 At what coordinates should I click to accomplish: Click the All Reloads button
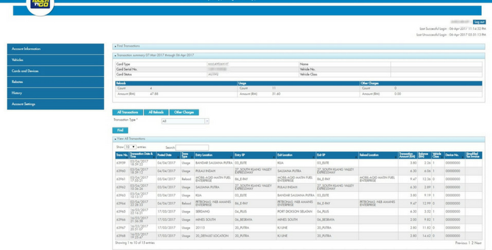(x=156, y=112)
